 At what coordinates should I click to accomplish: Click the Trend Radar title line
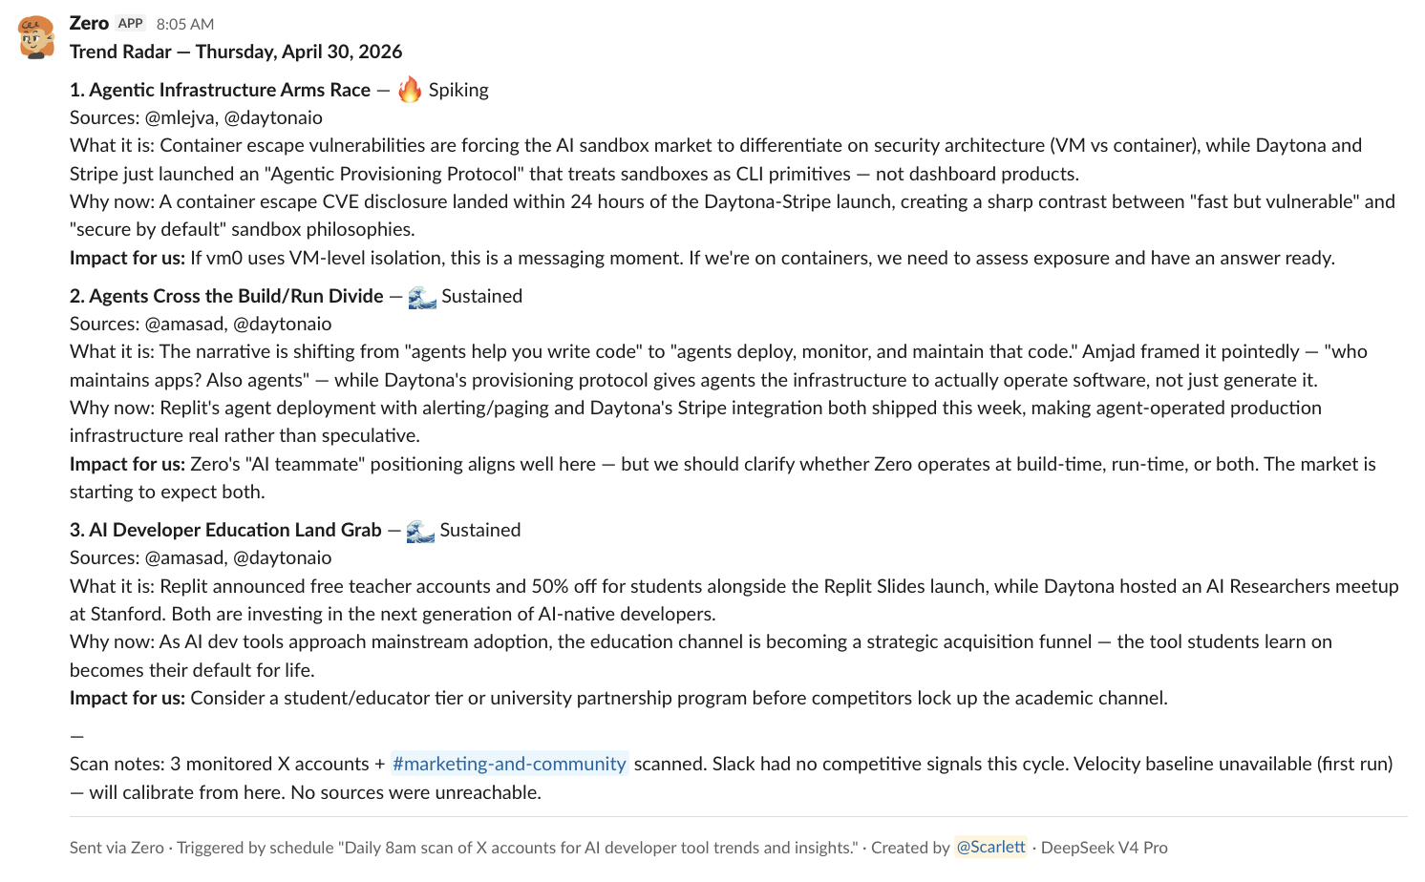click(236, 52)
